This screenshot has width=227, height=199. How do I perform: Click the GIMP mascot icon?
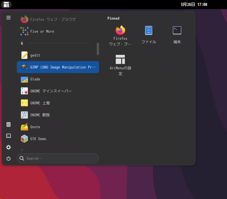click(x=24, y=67)
